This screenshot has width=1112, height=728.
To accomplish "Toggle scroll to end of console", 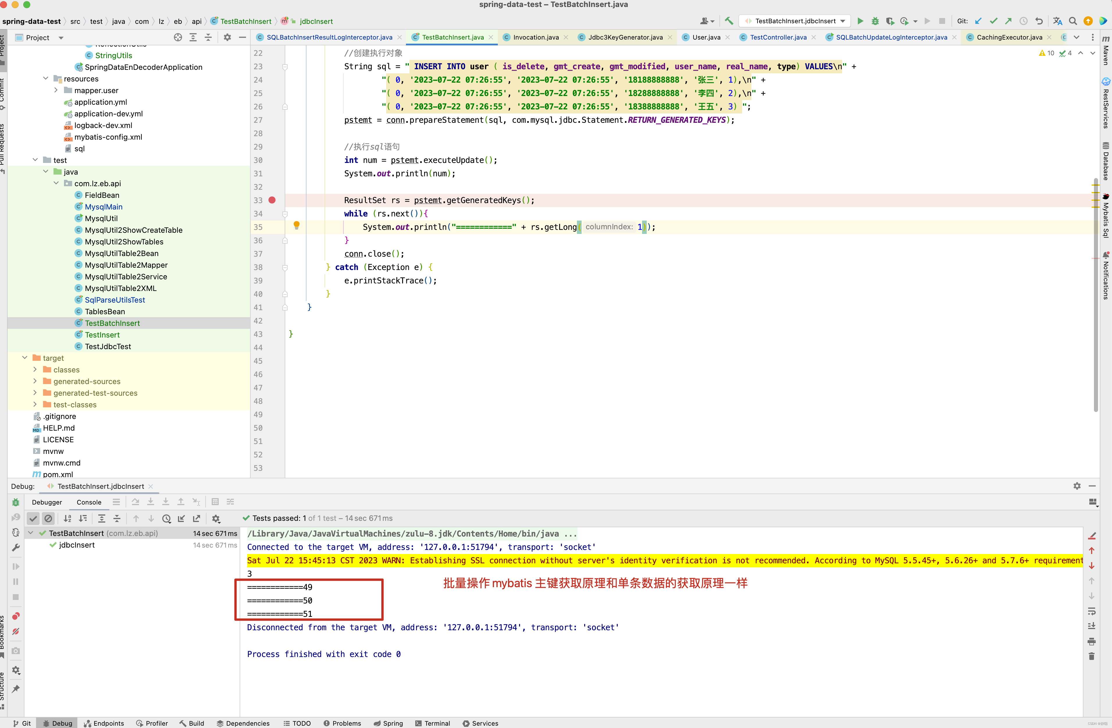I will pyautogui.click(x=1091, y=626).
